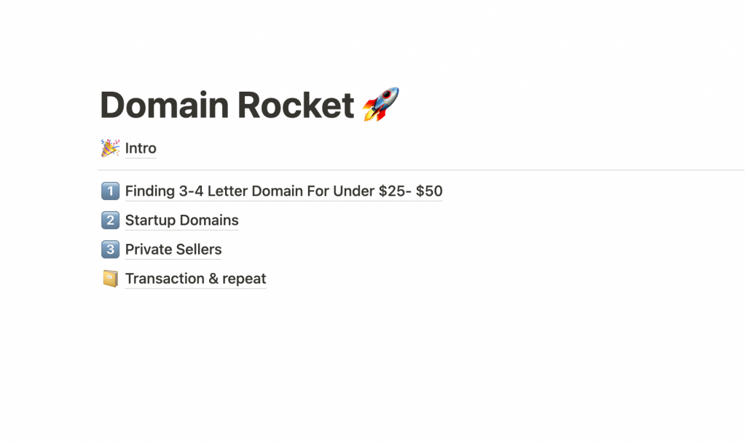Open the Startup Domains page
The width and height of the screenshot is (746, 444).
pos(181,221)
